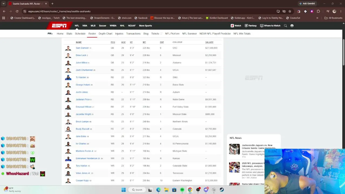
Task: Go to the team Home tab
Action: coord(60,34)
